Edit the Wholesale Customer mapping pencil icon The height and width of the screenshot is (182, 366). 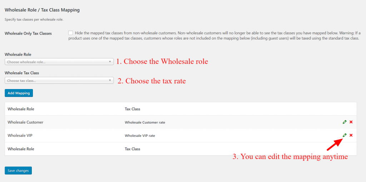pos(345,122)
